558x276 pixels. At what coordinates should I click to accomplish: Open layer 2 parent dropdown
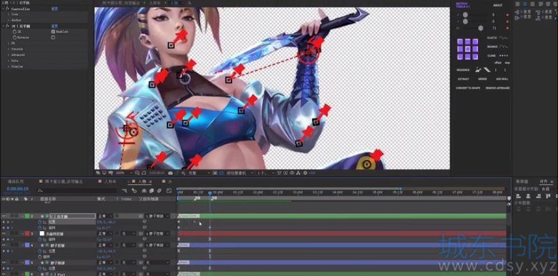[x=156, y=216]
